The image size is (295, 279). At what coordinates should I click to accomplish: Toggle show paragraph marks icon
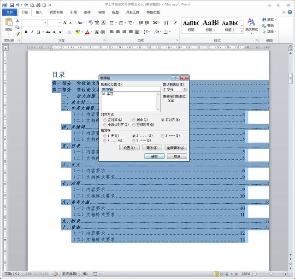point(175,23)
